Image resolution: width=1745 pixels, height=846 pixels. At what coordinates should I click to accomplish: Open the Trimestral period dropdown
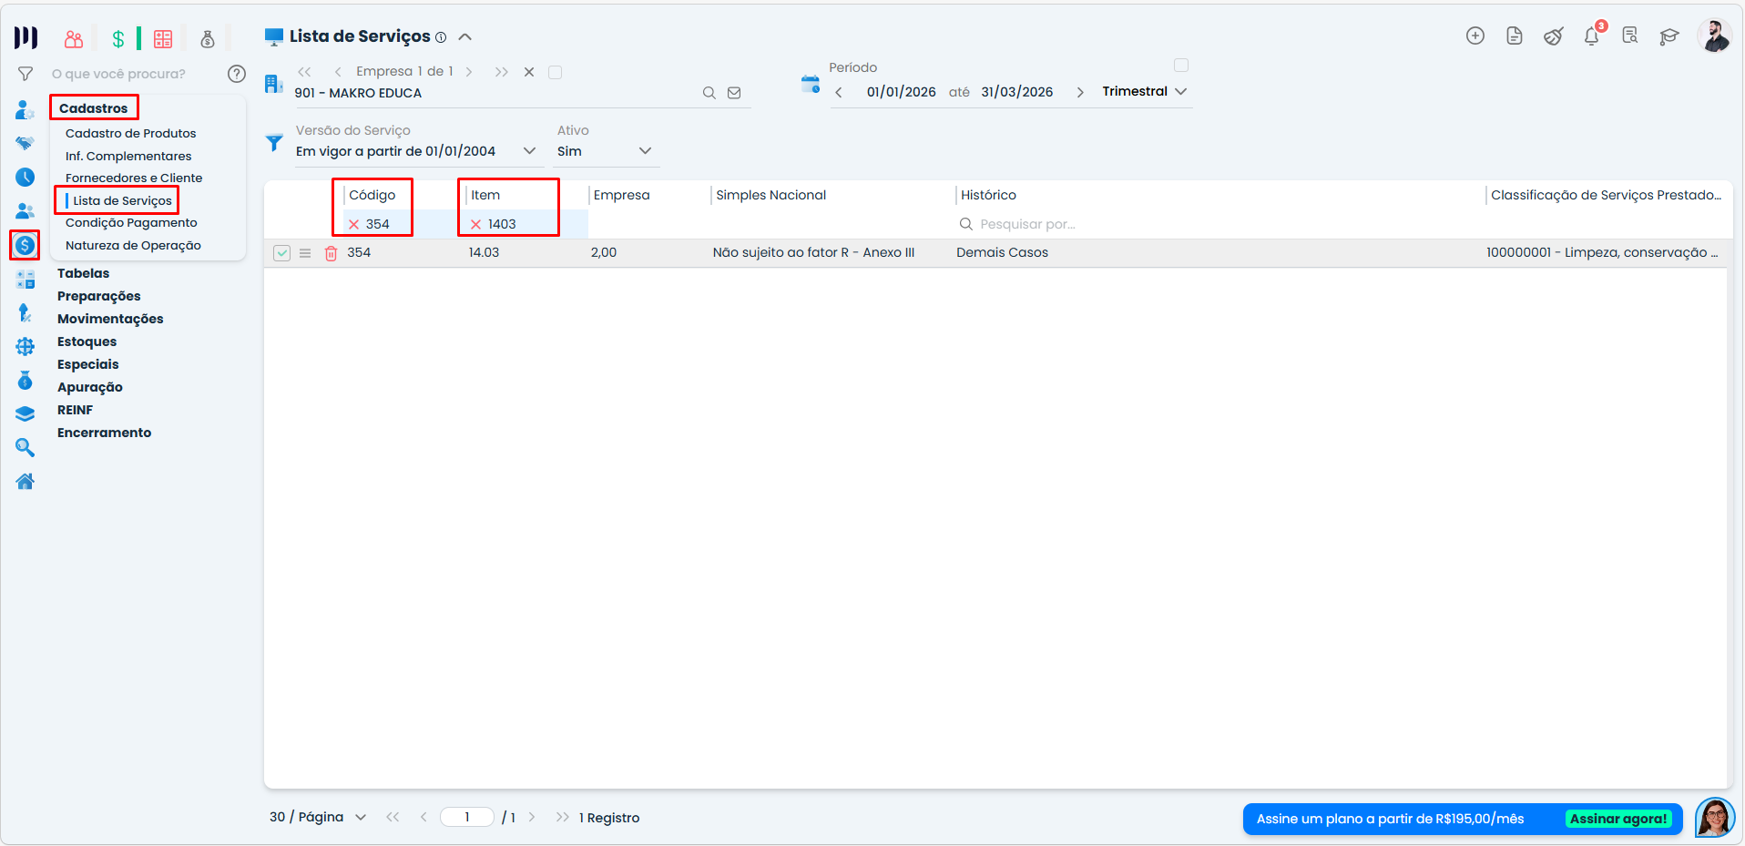coord(1144,92)
